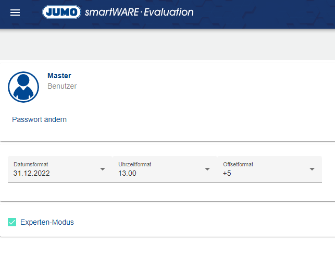The height and width of the screenshot is (256, 335).
Task: Select the Master username text
Action: (59, 76)
